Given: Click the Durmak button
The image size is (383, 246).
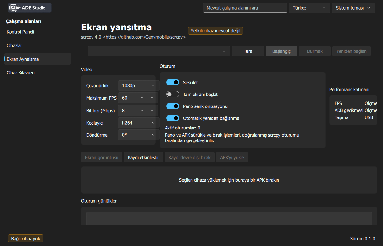Looking at the screenshot, I should (315, 51).
